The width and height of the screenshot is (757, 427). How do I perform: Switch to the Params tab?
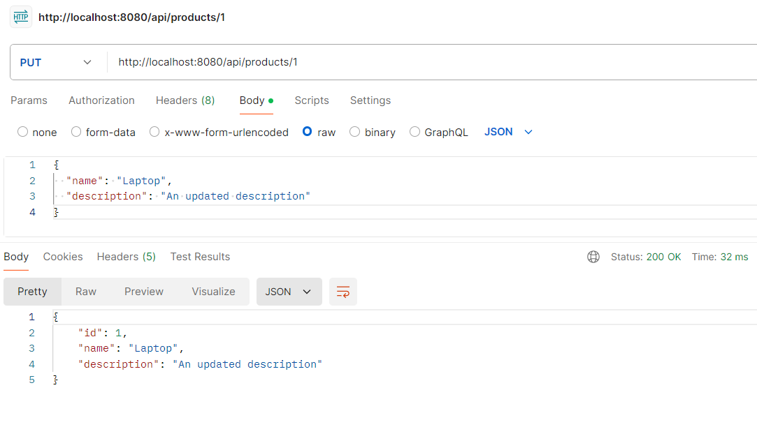tap(29, 100)
